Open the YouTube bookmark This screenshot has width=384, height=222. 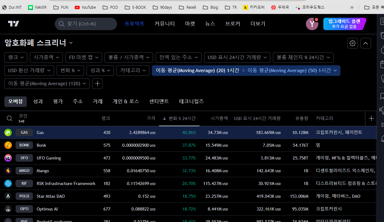pyautogui.click(x=85, y=7)
